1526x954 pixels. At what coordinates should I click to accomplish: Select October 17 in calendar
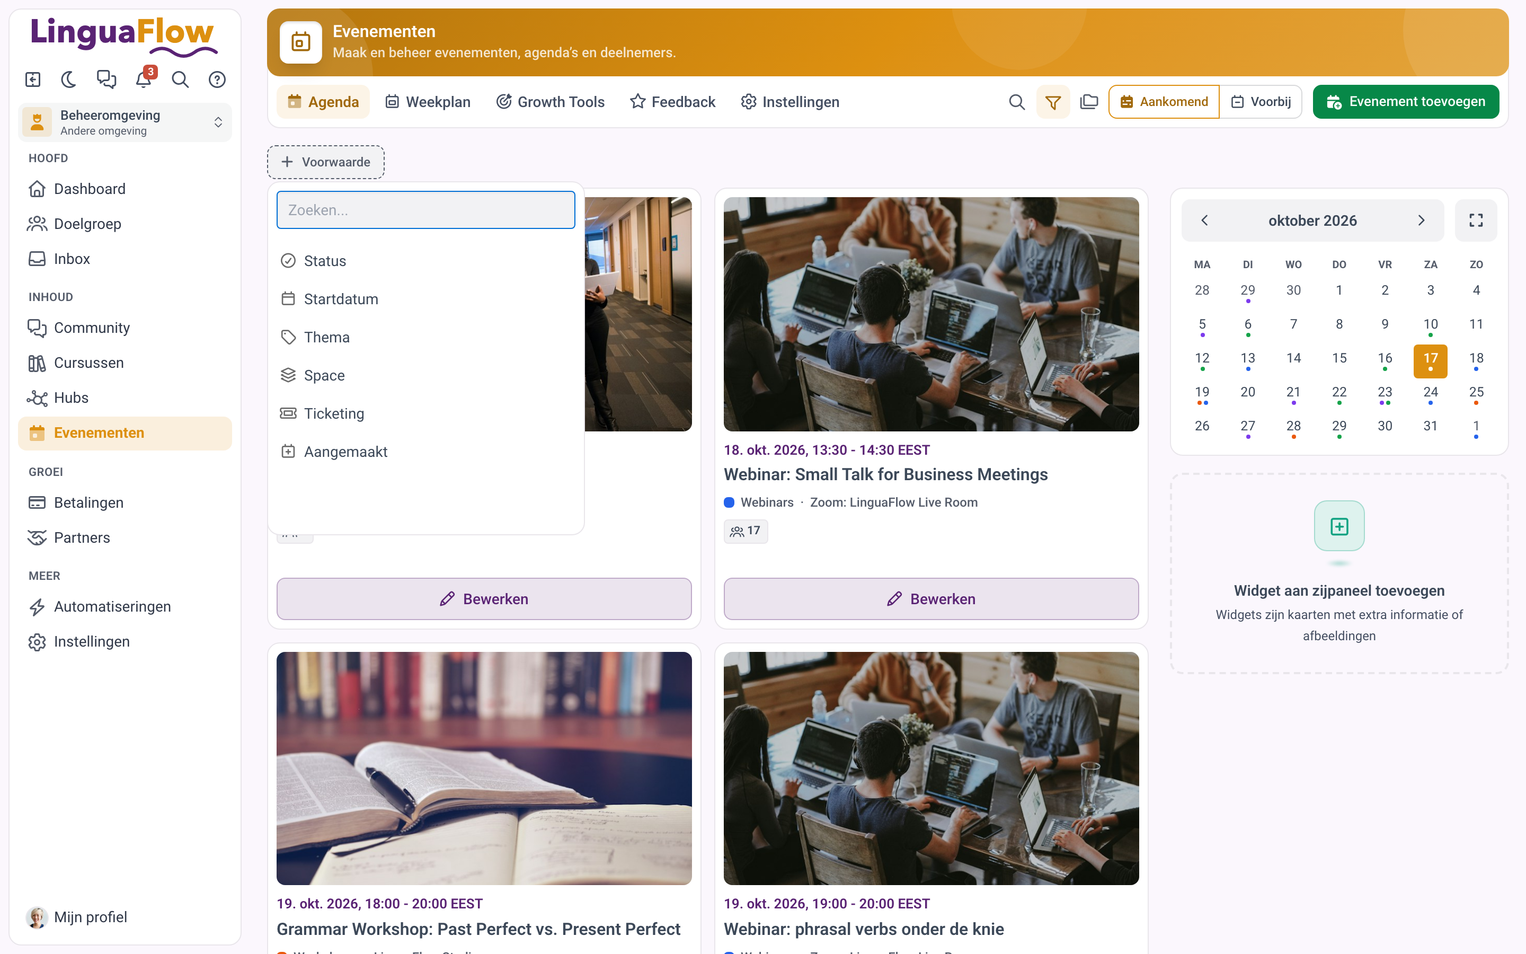click(1430, 361)
